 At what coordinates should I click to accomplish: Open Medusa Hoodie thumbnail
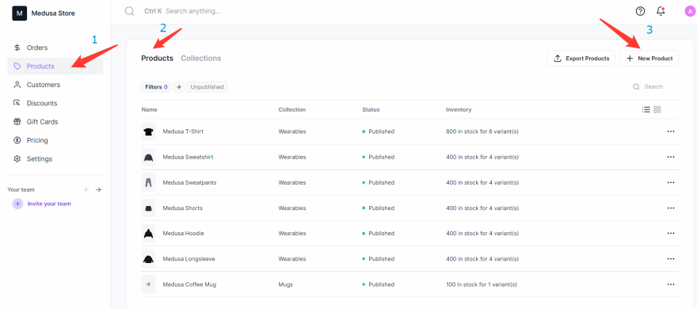[x=148, y=234]
